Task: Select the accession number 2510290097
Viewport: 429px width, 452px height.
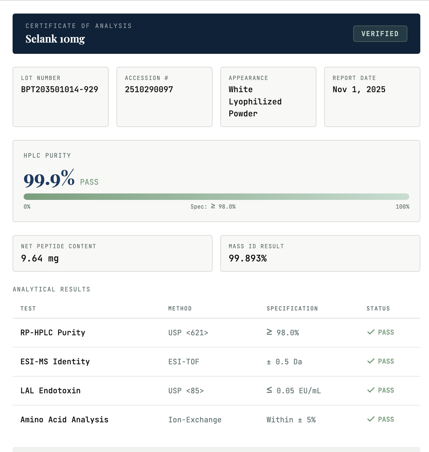Action: coord(149,90)
